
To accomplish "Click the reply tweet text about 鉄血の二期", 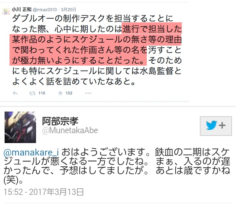I will point(117,166).
